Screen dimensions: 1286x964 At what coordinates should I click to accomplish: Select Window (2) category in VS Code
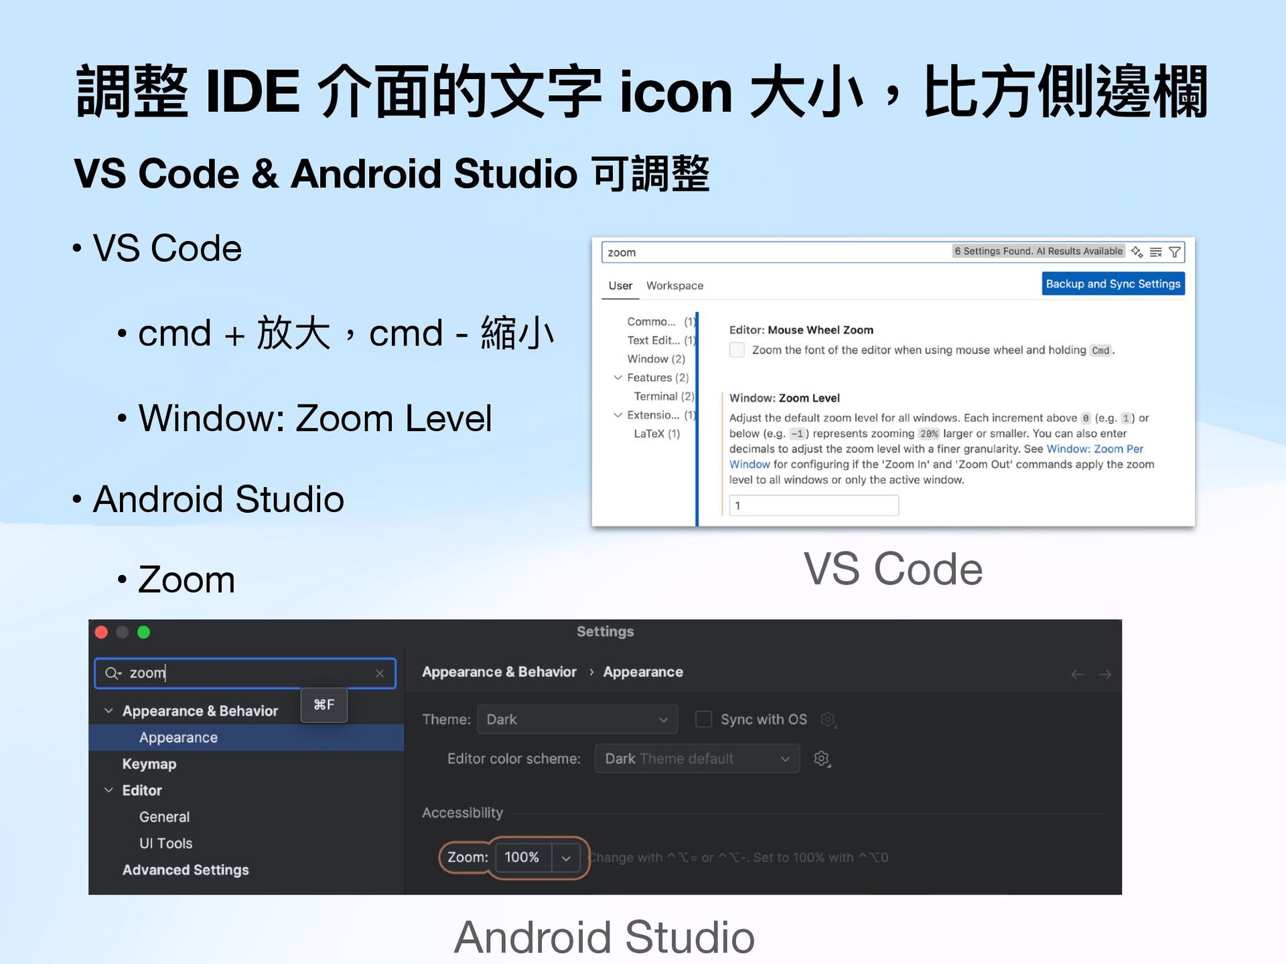point(656,359)
